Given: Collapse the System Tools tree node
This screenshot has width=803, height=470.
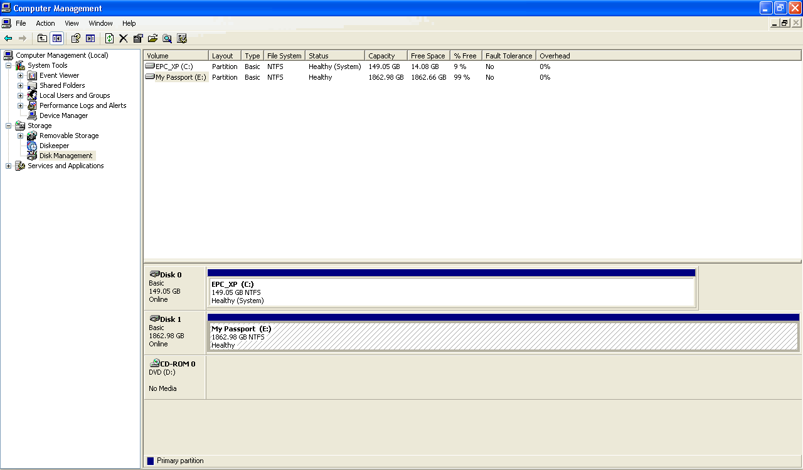Looking at the screenshot, I should point(8,65).
